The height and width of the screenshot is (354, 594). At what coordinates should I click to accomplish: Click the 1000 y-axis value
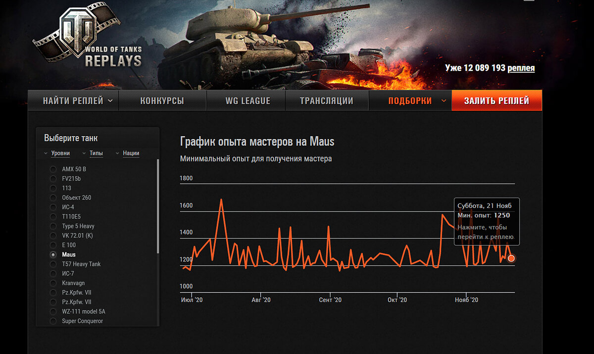(187, 286)
